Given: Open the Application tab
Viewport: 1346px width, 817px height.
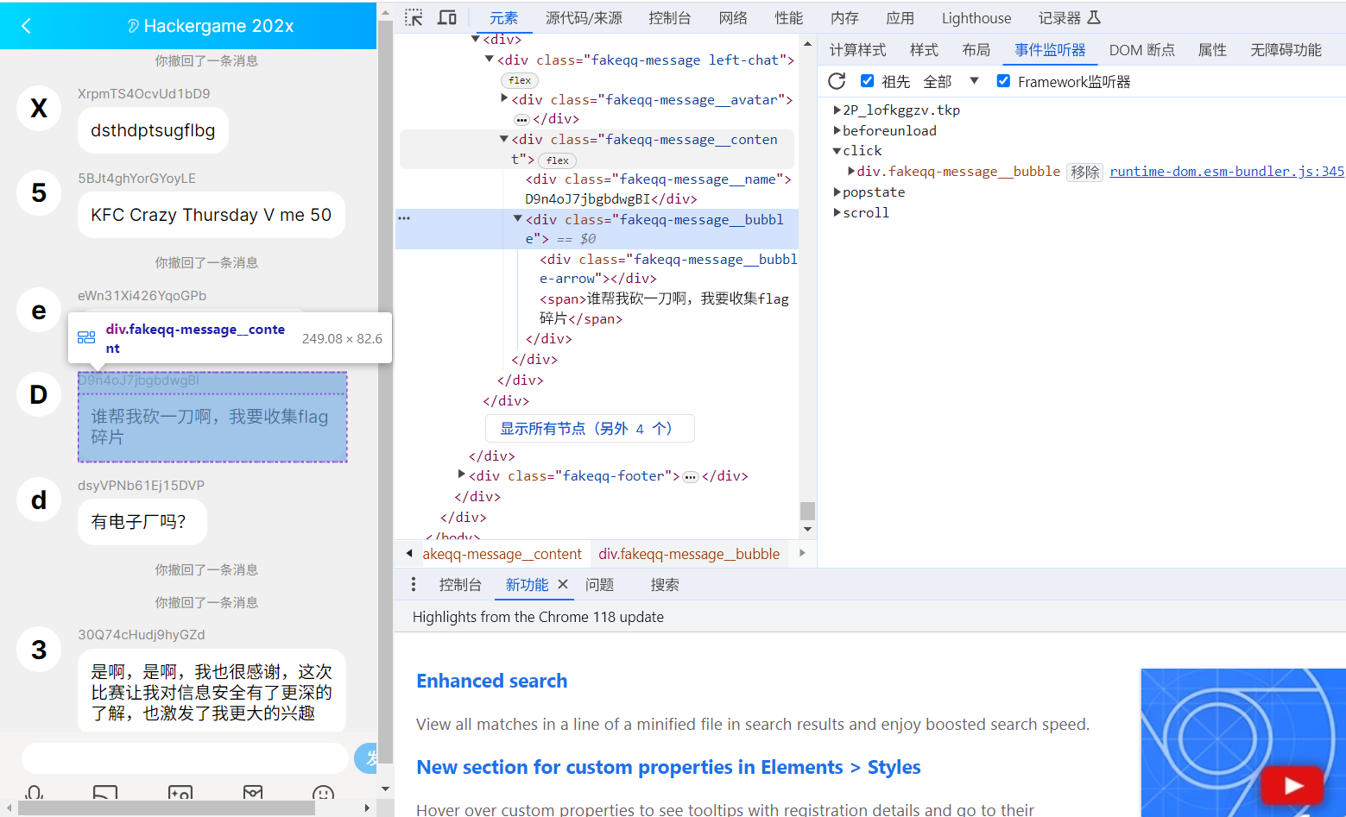Looking at the screenshot, I should [900, 17].
